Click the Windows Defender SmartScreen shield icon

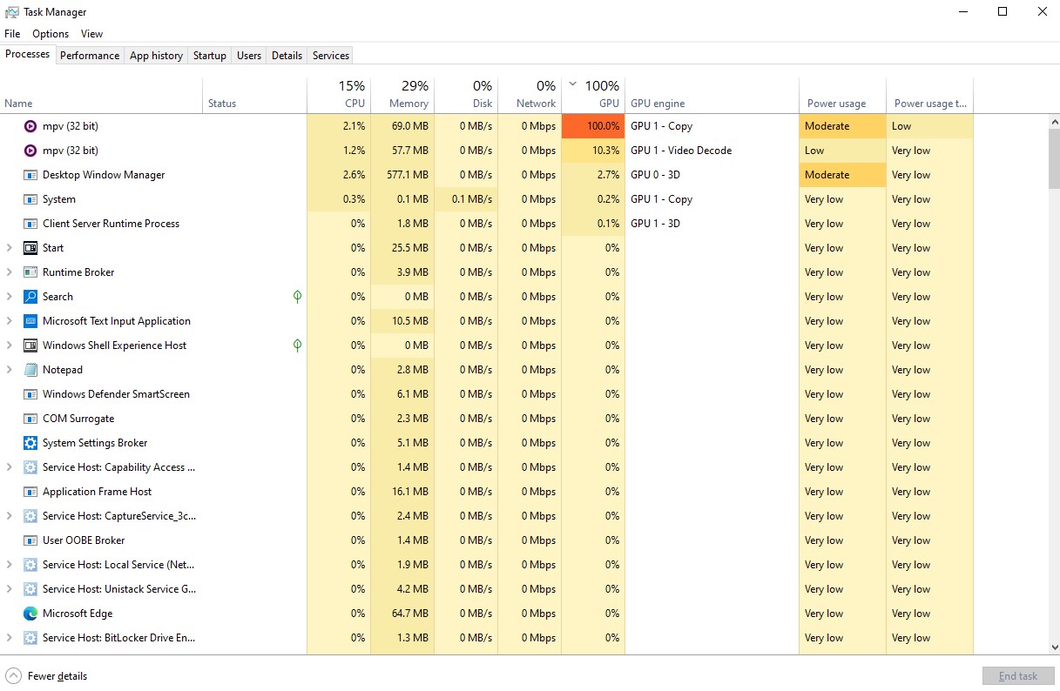tap(29, 393)
